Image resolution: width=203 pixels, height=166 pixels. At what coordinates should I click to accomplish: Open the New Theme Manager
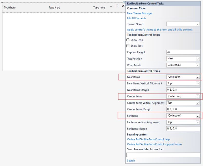[x=140, y=13]
